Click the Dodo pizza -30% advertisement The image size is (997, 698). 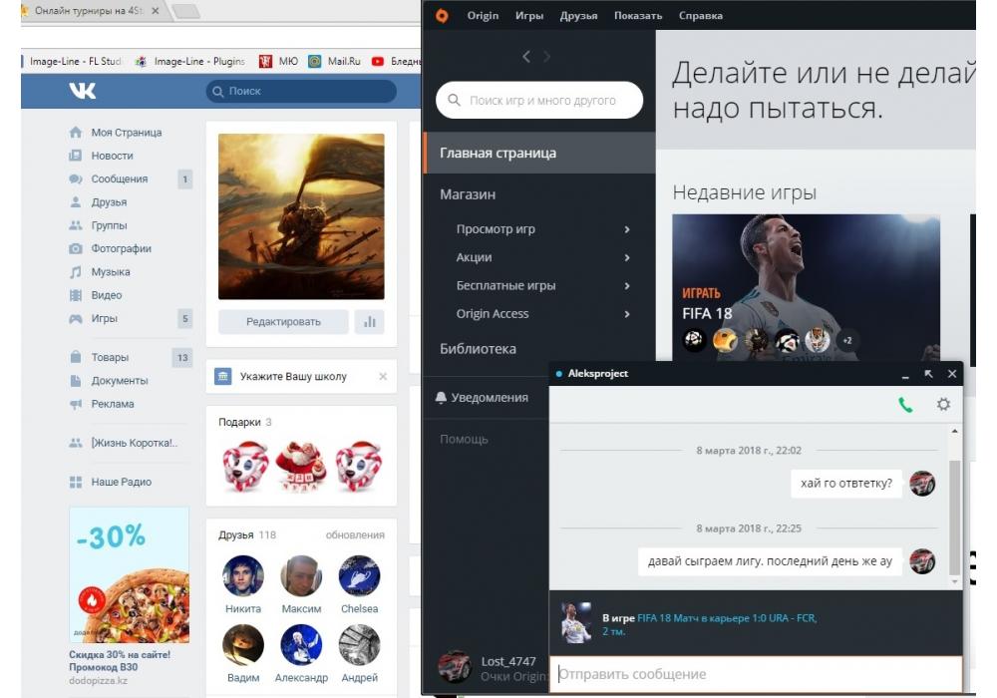coord(129,574)
